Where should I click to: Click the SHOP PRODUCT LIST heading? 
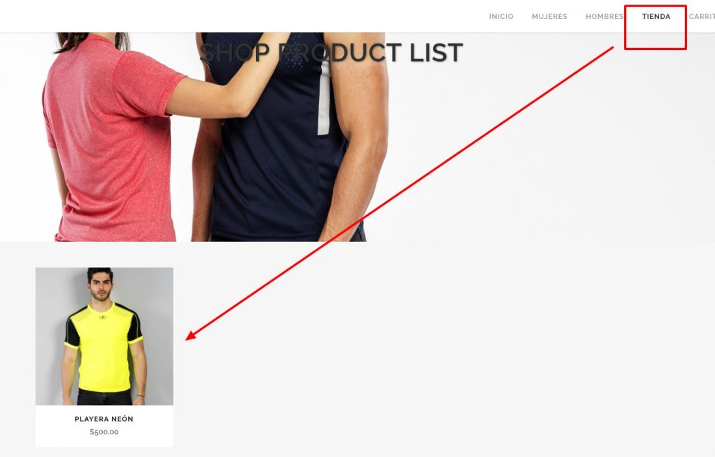[331, 52]
